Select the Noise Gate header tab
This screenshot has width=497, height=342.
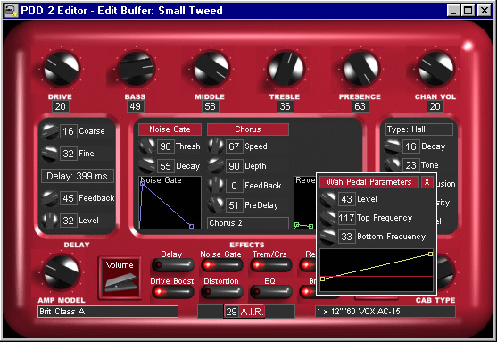tap(170, 129)
